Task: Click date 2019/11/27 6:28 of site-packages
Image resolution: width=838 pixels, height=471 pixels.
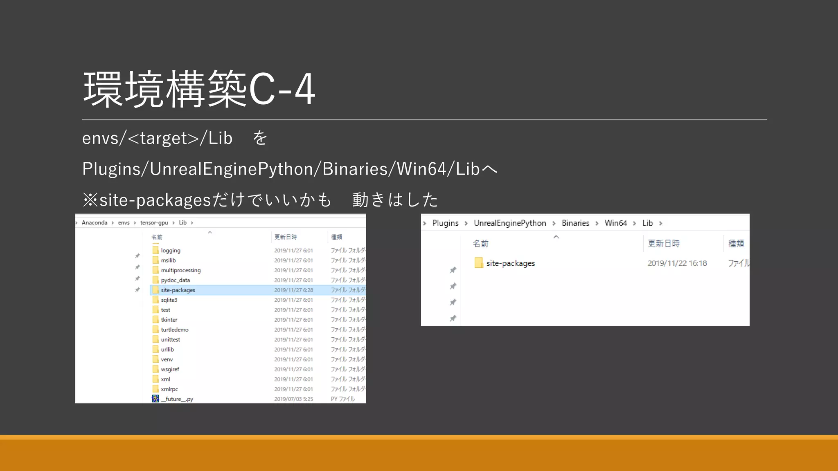Action: pyautogui.click(x=294, y=290)
